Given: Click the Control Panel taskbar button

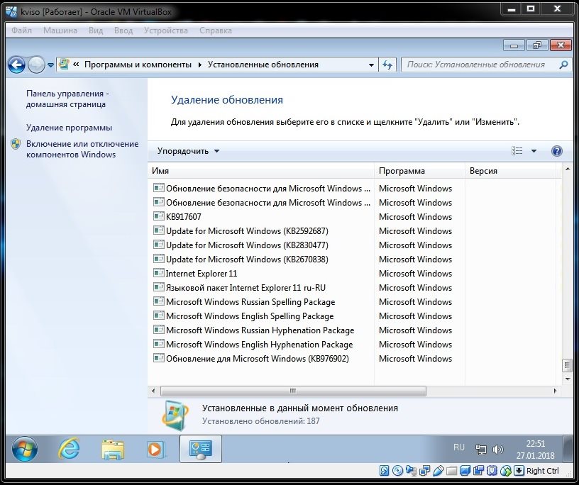Looking at the screenshot, I should click(x=201, y=449).
